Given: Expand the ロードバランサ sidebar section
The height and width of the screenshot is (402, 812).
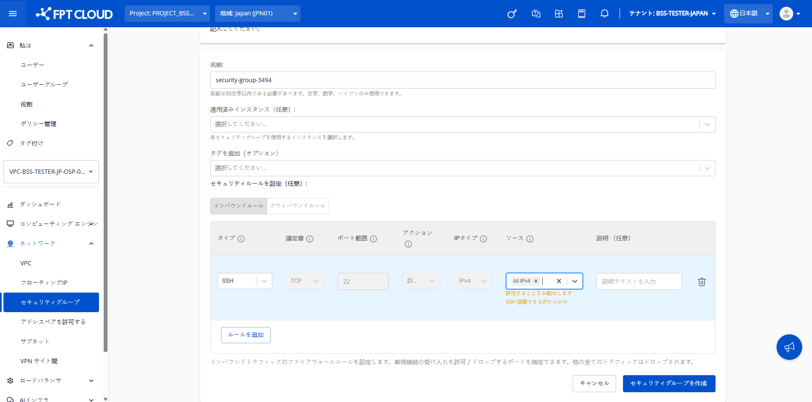Looking at the screenshot, I should pos(91,381).
